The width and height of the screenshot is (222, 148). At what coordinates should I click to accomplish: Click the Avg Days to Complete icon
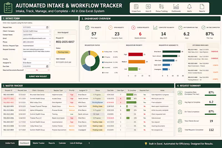point(180,102)
